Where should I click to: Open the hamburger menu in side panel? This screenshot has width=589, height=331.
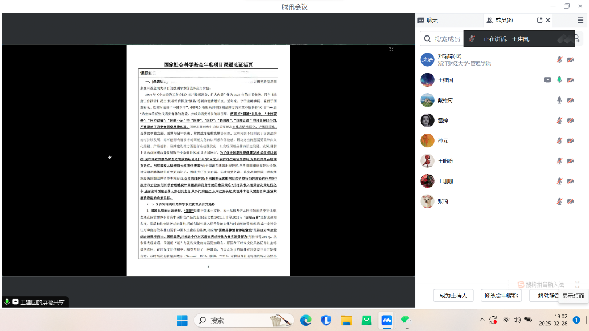580,20
